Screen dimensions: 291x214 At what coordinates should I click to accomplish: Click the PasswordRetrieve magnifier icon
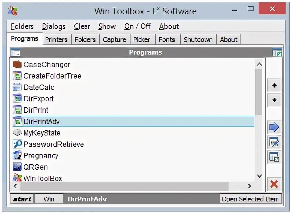(x=17, y=144)
